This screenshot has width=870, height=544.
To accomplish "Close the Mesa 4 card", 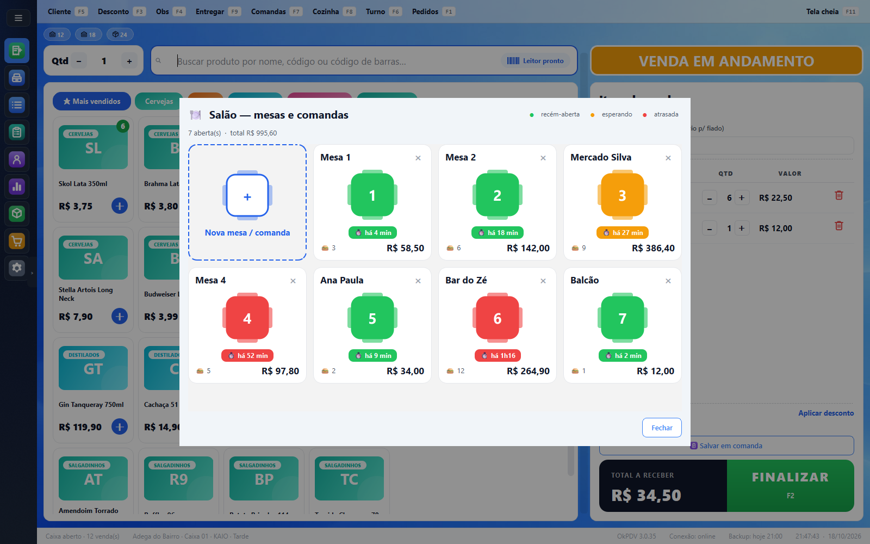I will click(x=293, y=281).
